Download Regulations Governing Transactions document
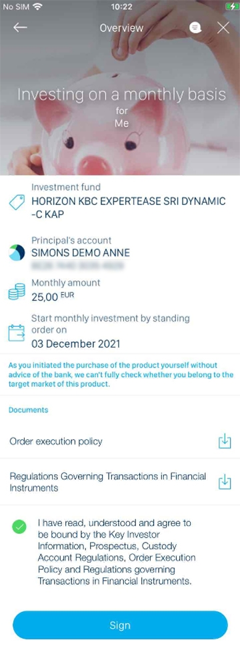The image size is (240, 650). point(224,482)
